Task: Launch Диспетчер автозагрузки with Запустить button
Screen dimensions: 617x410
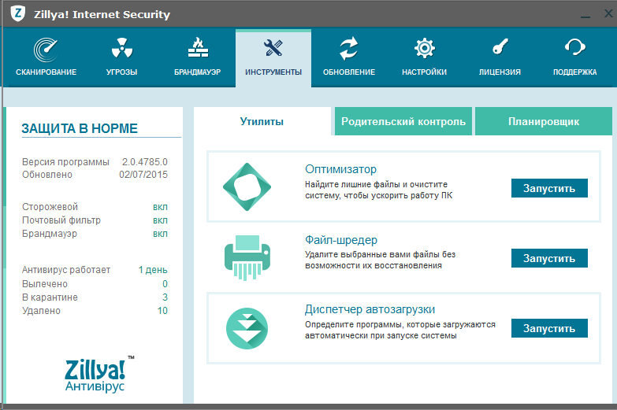Action: tap(549, 328)
